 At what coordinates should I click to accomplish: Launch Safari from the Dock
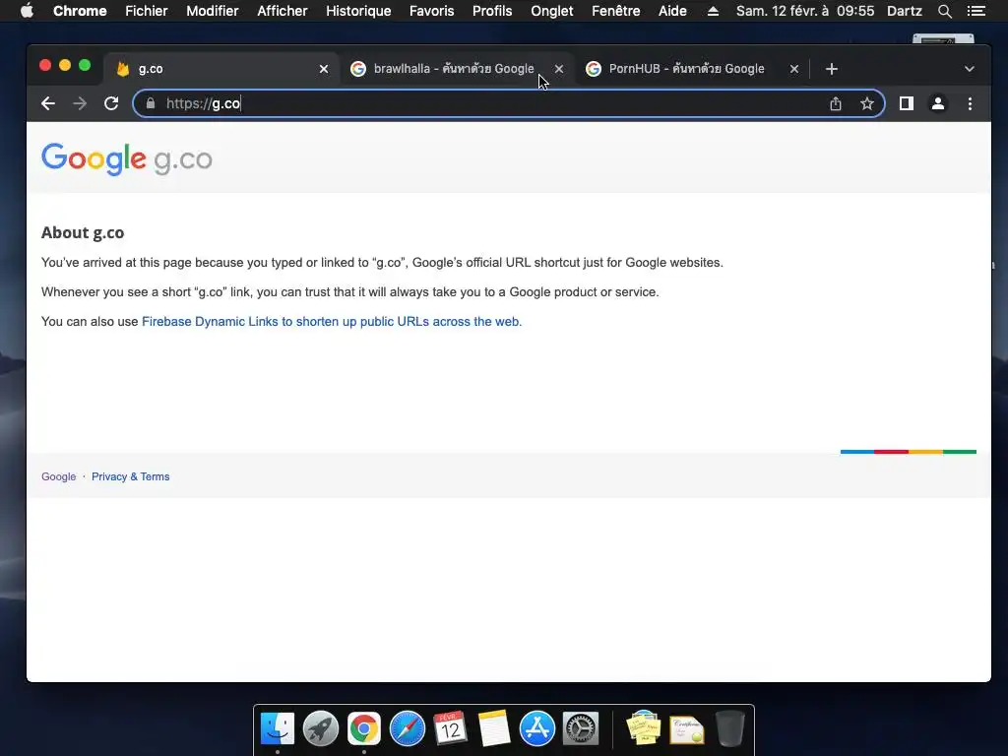[407, 728]
